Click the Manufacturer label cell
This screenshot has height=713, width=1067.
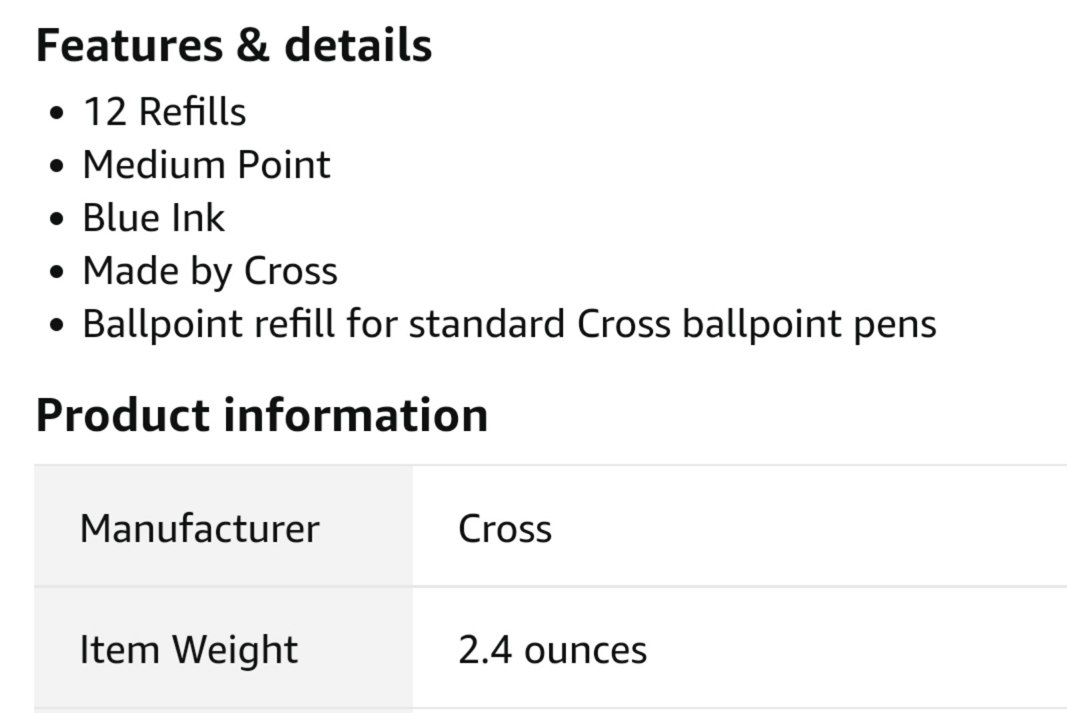pos(223,526)
